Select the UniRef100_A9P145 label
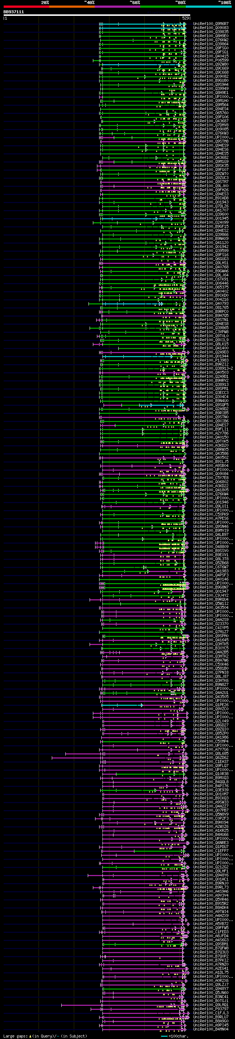This screenshot has height=1039, width=235. click(210, 1025)
